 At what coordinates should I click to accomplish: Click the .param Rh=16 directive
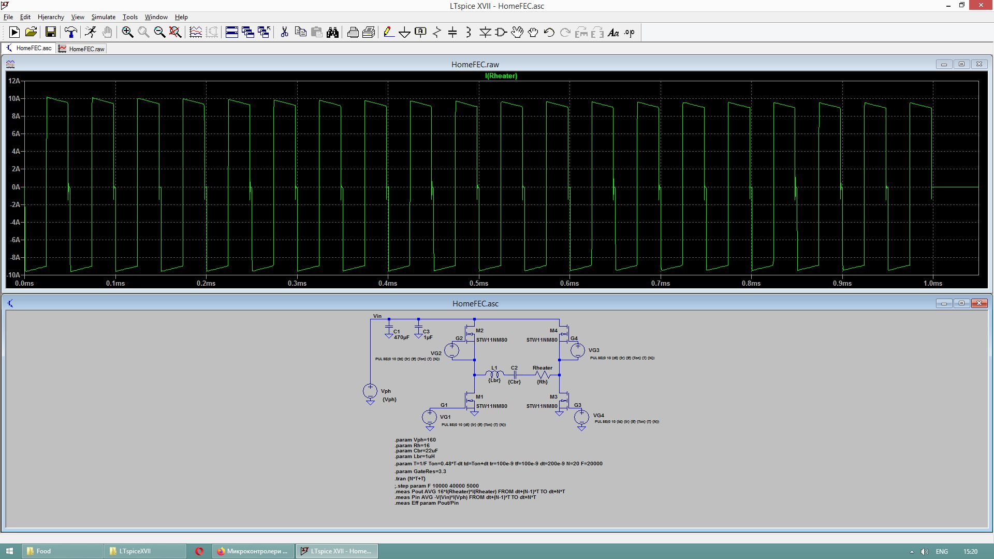pyautogui.click(x=412, y=446)
